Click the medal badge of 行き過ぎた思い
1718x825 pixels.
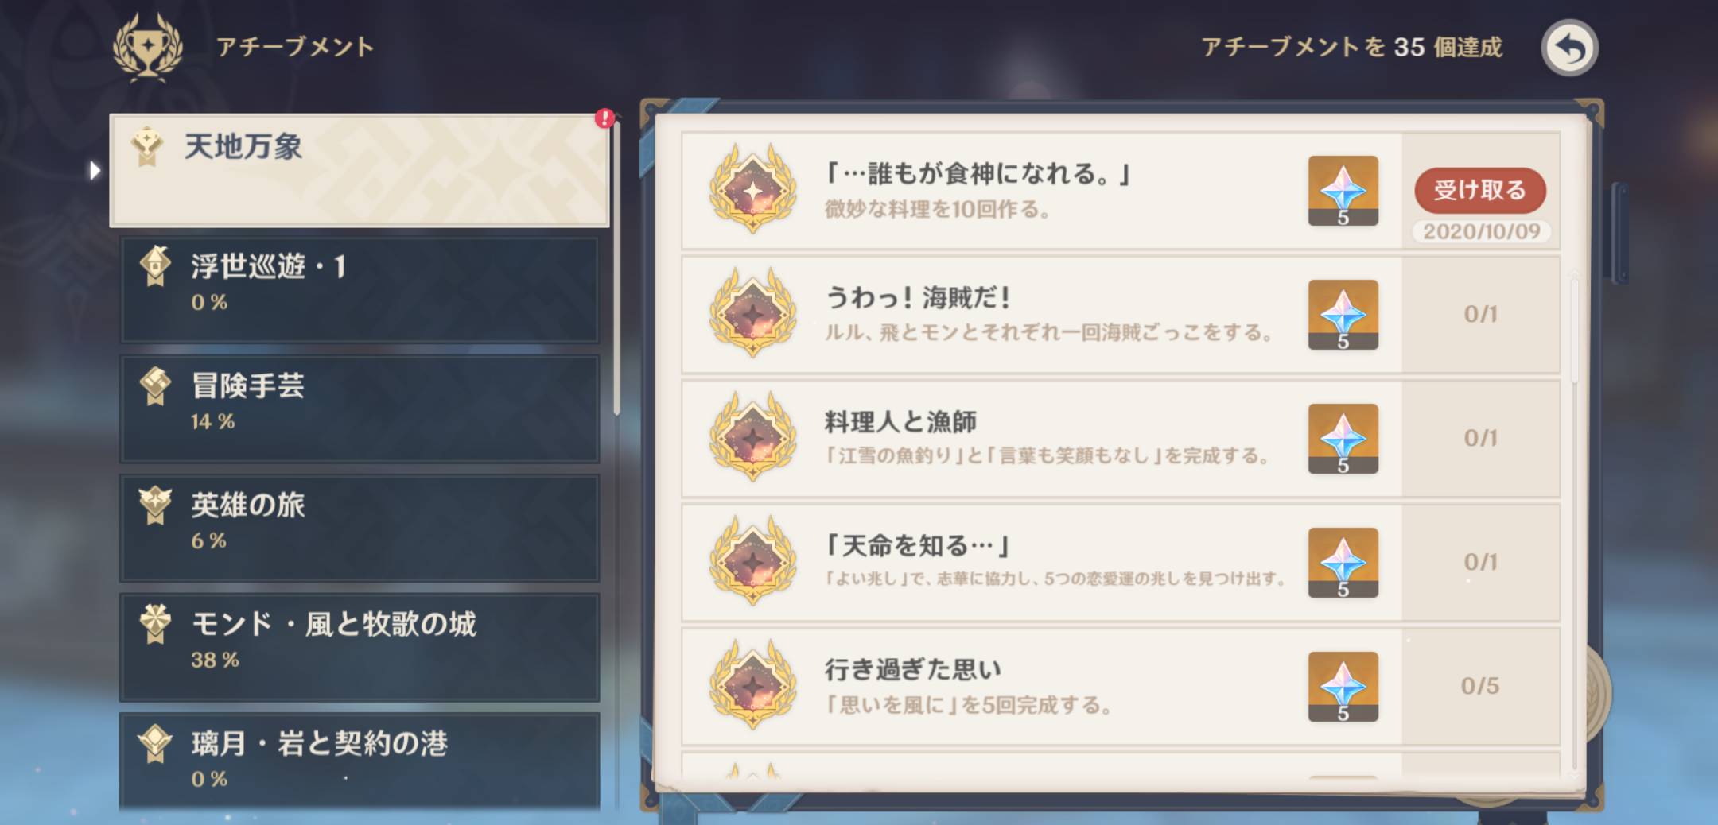(752, 685)
